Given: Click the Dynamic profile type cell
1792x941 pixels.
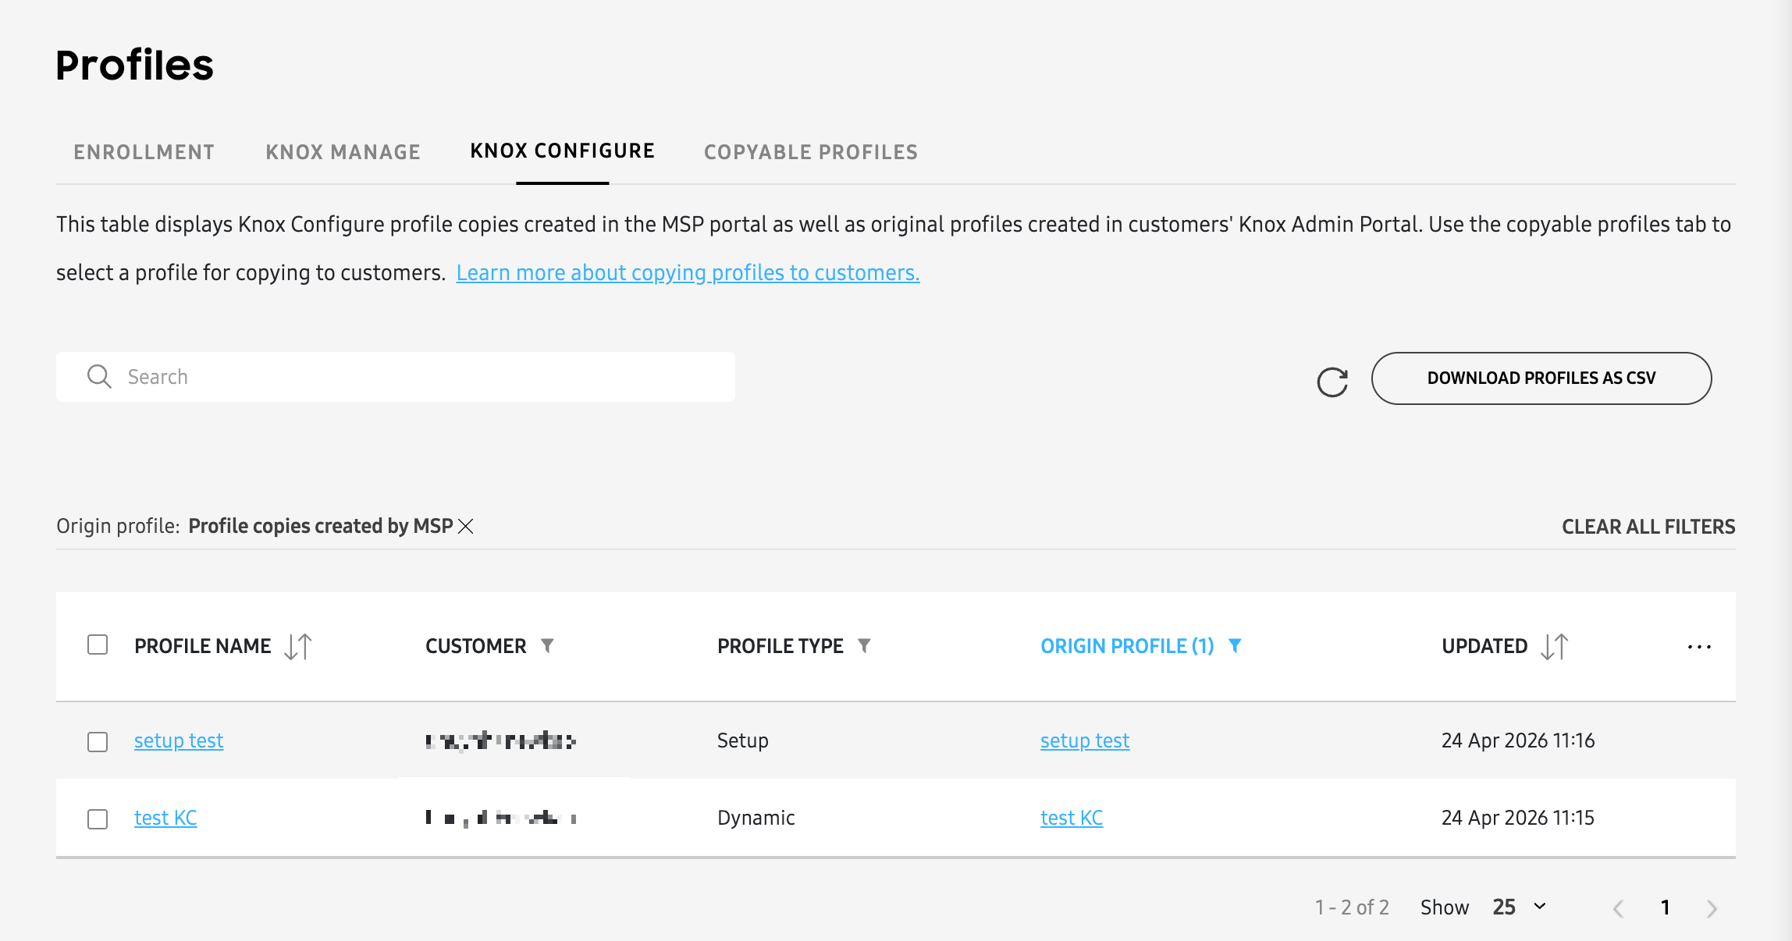Looking at the screenshot, I should click(756, 818).
